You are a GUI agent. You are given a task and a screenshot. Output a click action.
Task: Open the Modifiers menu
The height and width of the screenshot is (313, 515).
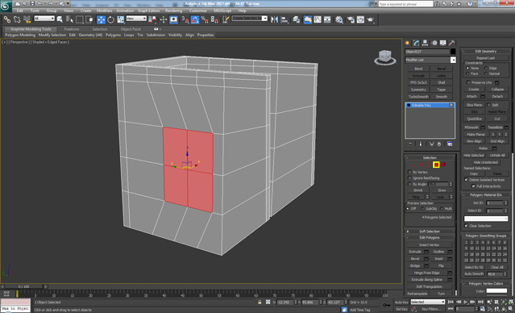(105, 10)
